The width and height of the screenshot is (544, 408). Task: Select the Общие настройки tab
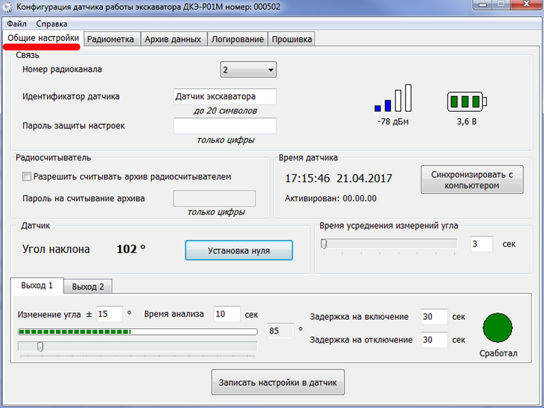click(44, 38)
